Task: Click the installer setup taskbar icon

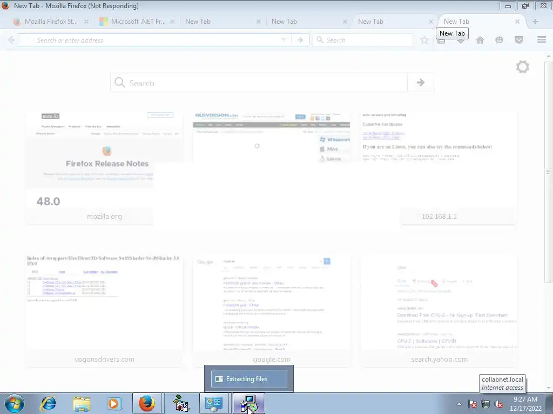Action: click(248, 403)
